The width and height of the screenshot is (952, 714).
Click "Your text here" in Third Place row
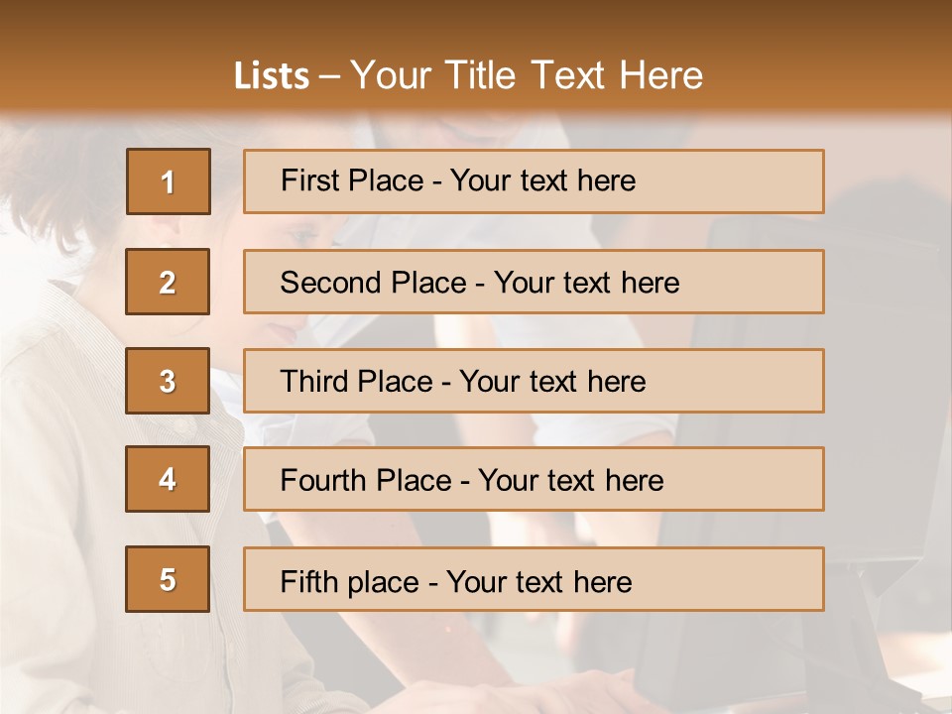[x=552, y=382]
